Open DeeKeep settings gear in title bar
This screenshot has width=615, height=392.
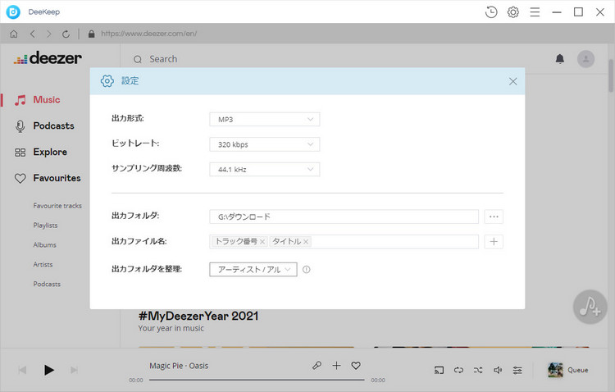(x=513, y=12)
